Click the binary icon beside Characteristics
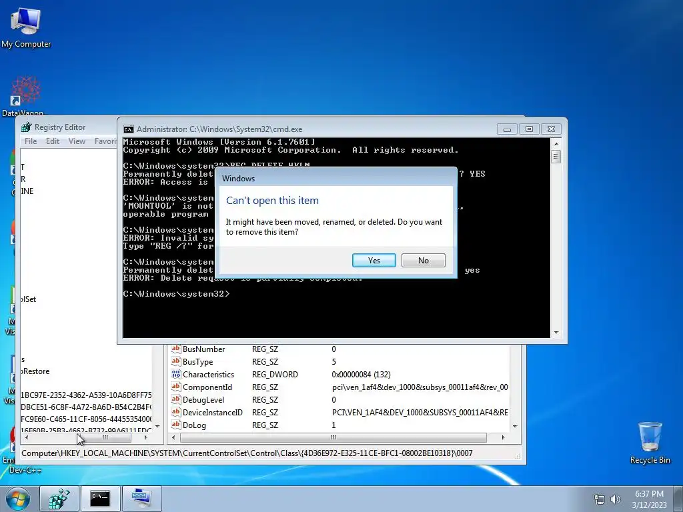This screenshot has width=683, height=512. coord(175,374)
